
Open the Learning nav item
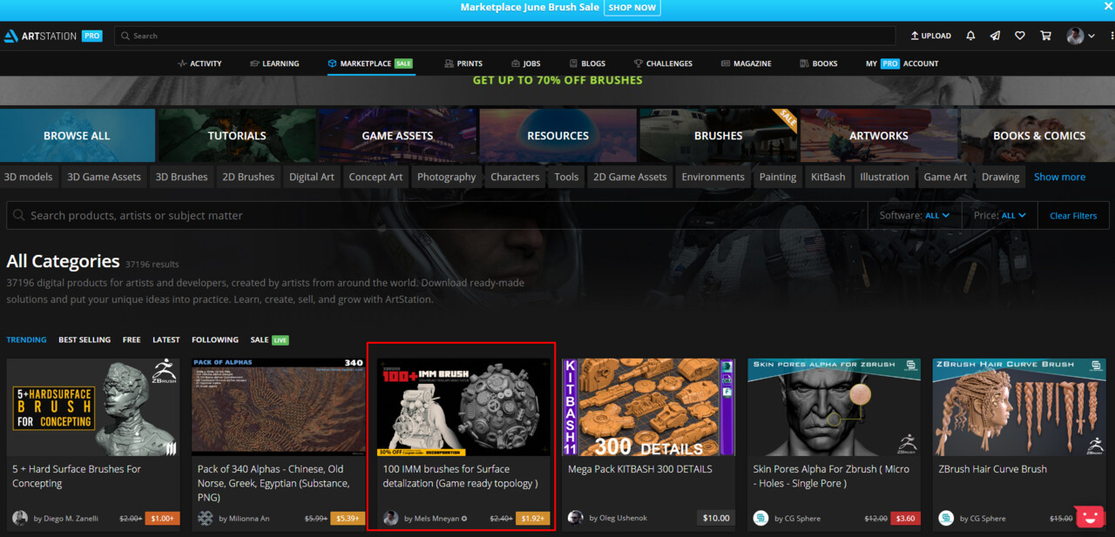(274, 64)
